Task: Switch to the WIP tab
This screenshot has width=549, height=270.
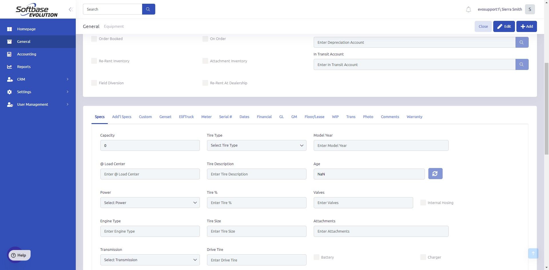Action: point(335,117)
